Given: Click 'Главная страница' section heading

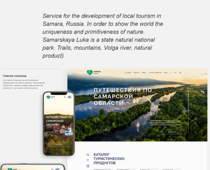Looking at the screenshot, I should coord(14,76).
